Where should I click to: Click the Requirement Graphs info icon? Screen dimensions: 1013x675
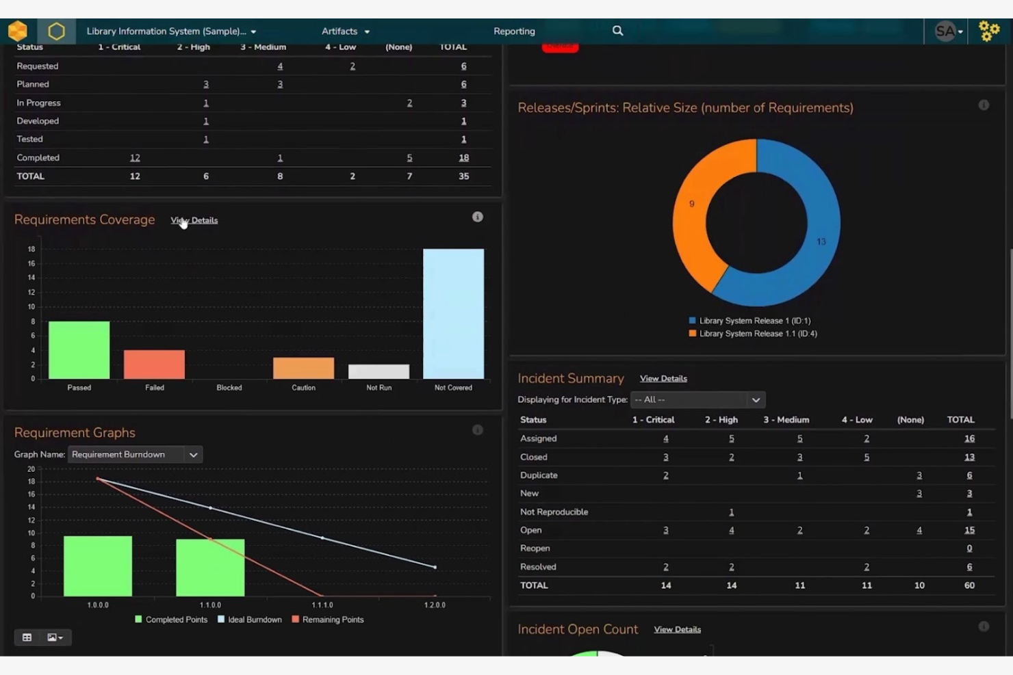pyautogui.click(x=478, y=430)
